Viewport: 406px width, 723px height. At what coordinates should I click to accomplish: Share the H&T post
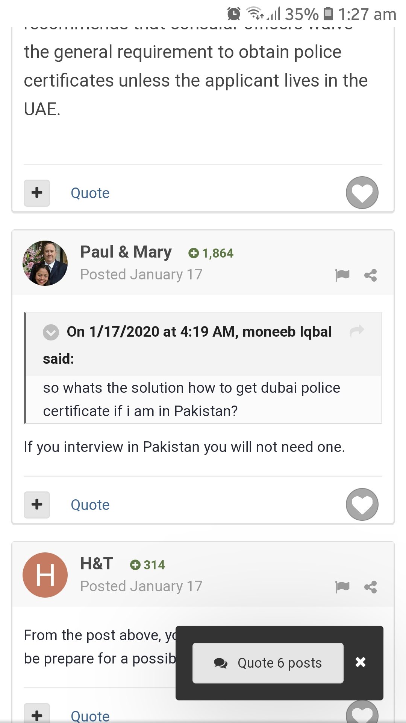point(370,587)
